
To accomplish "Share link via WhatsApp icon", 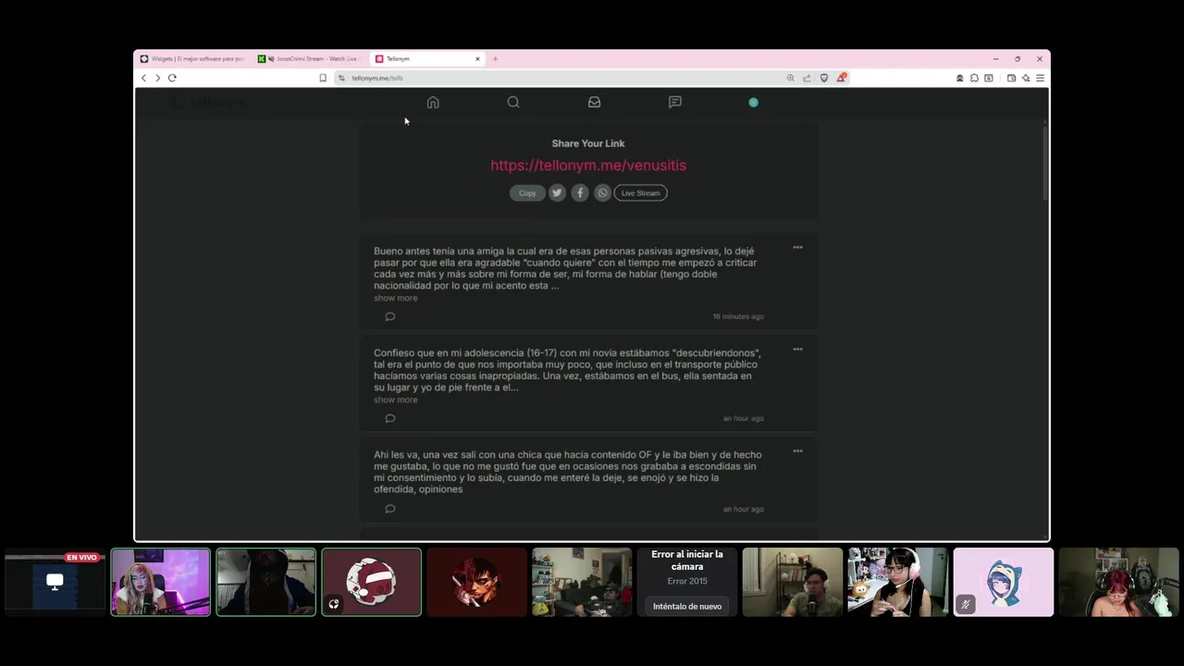I will tap(602, 192).
